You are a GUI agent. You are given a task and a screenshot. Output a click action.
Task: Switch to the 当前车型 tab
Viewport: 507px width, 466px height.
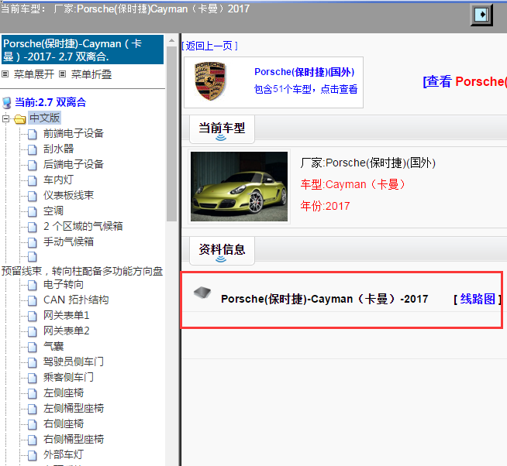tap(222, 129)
